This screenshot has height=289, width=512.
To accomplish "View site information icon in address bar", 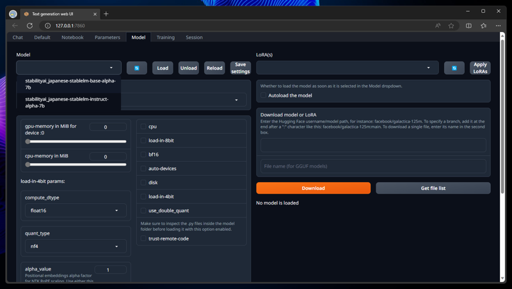I will 47,26.
